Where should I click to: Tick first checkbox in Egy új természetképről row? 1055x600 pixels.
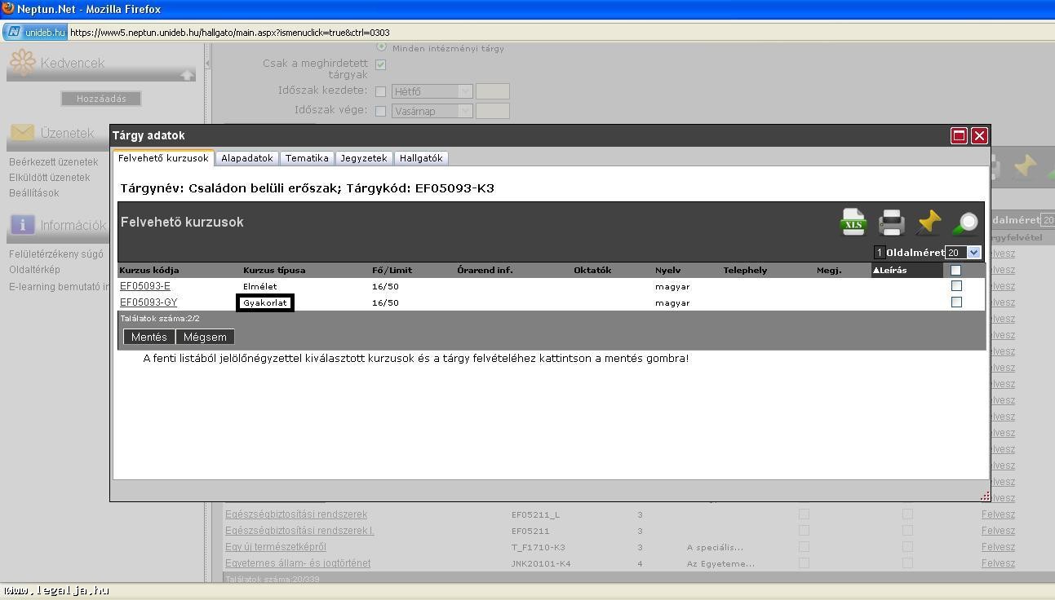coord(804,547)
